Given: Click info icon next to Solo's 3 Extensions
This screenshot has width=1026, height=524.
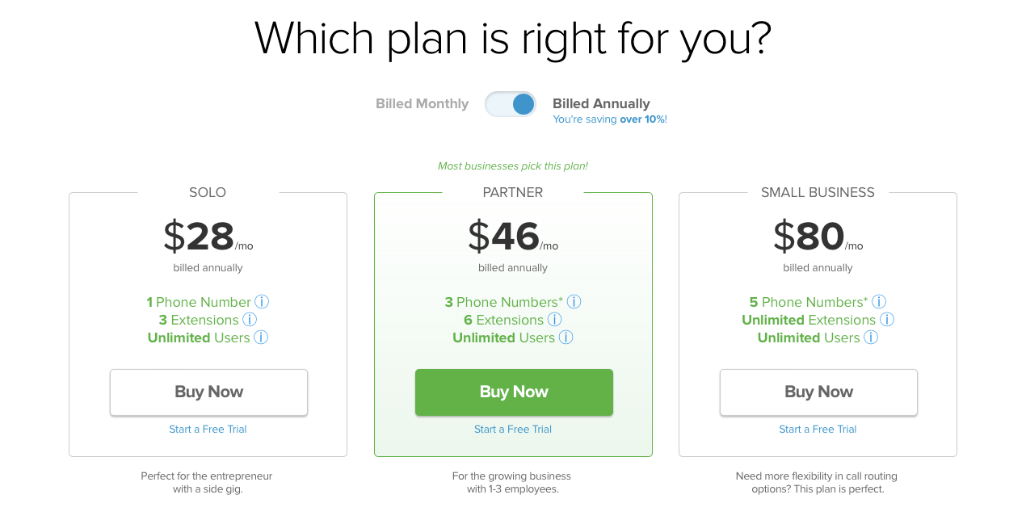Looking at the screenshot, I should pyautogui.click(x=250, y=320).
